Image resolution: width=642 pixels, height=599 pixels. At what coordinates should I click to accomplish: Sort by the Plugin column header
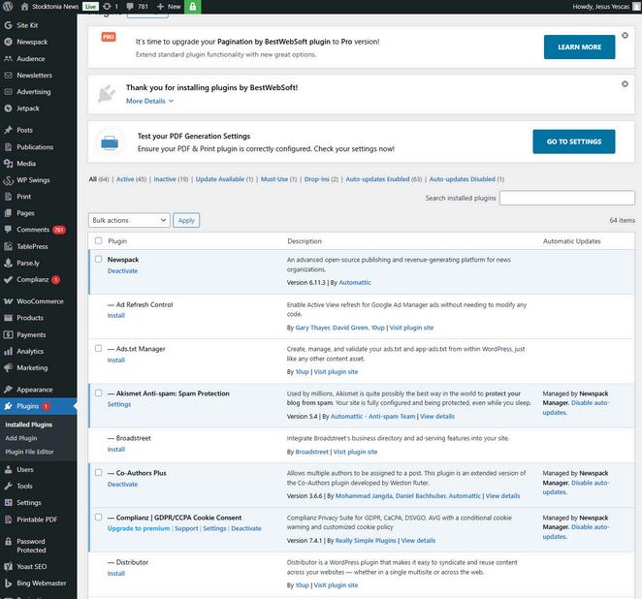click(117, 241)
